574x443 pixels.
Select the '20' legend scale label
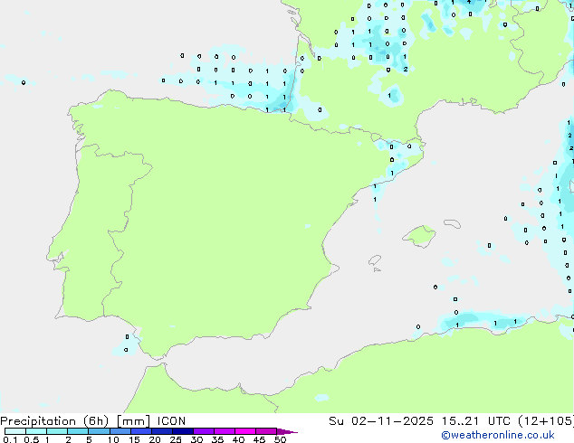[x=155, y=439]
